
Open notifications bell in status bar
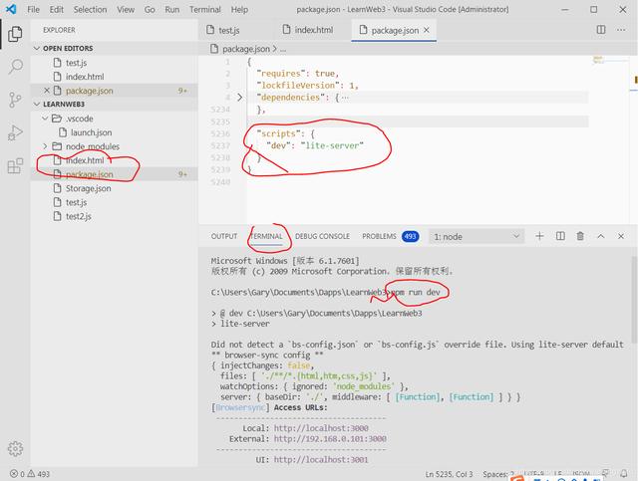point(624,474)
